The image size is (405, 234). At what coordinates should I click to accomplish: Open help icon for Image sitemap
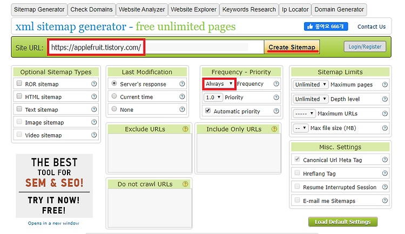point(94,122)
